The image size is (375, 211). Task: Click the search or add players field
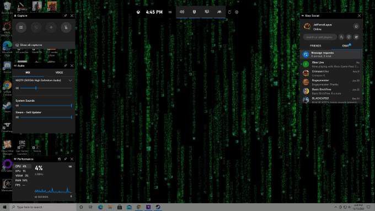(x=320, y=37)
